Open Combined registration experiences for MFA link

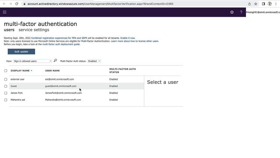tap(59, 38)
